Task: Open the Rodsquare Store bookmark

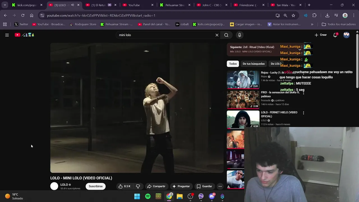Action: click(83, 24)
